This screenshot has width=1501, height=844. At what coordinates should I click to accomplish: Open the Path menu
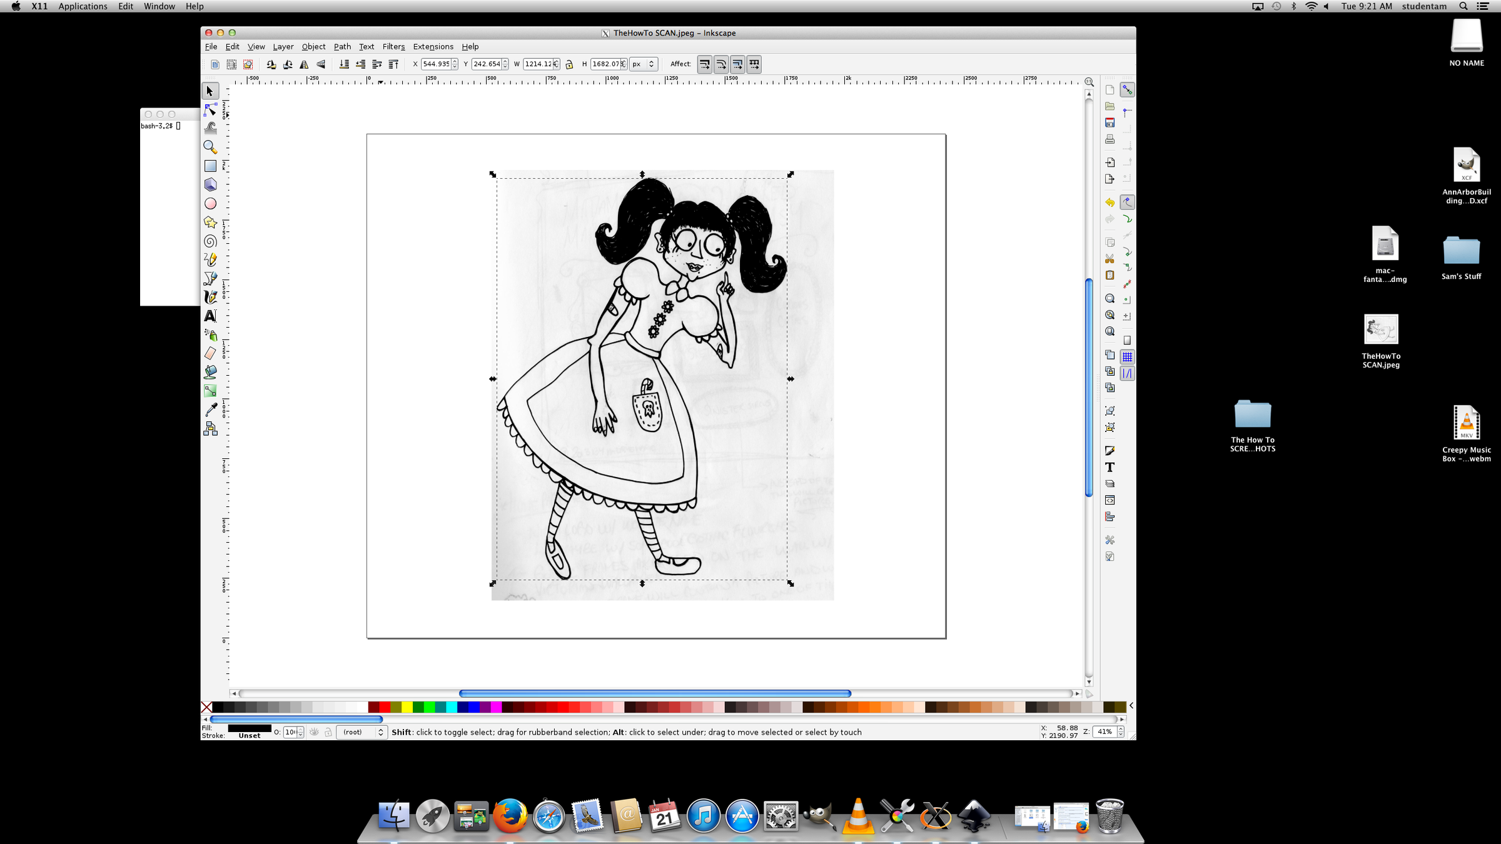coord(342,46)
